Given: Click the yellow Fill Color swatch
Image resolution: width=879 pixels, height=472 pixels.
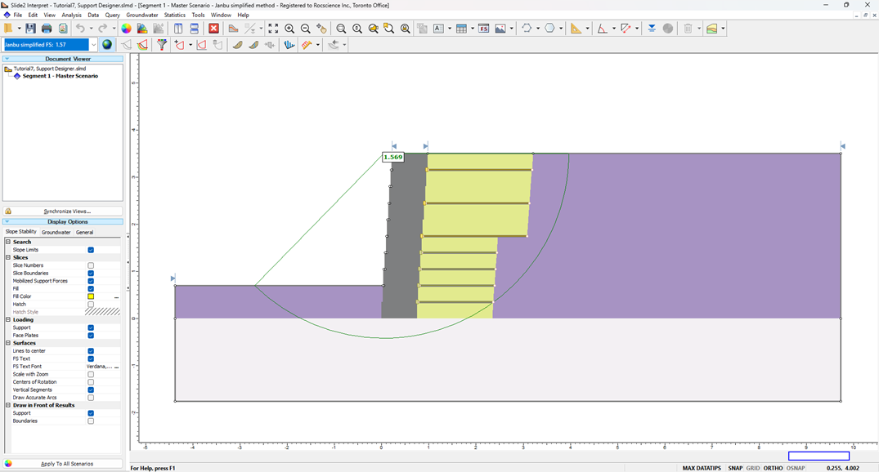Looking at the screenshot, I should 91,296.
